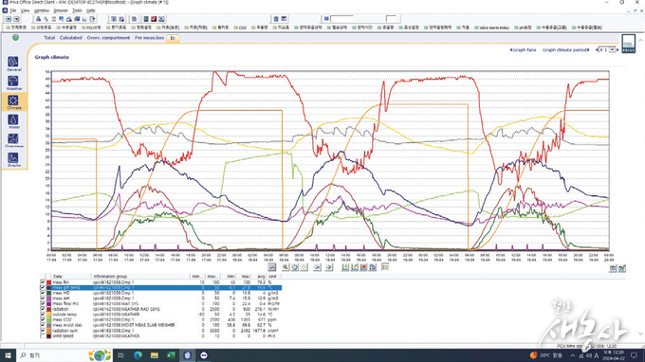The width and height of the screenshot is (645, 362).
Task: Click the export chart icon at bottom right
Action: coord(622,268)
